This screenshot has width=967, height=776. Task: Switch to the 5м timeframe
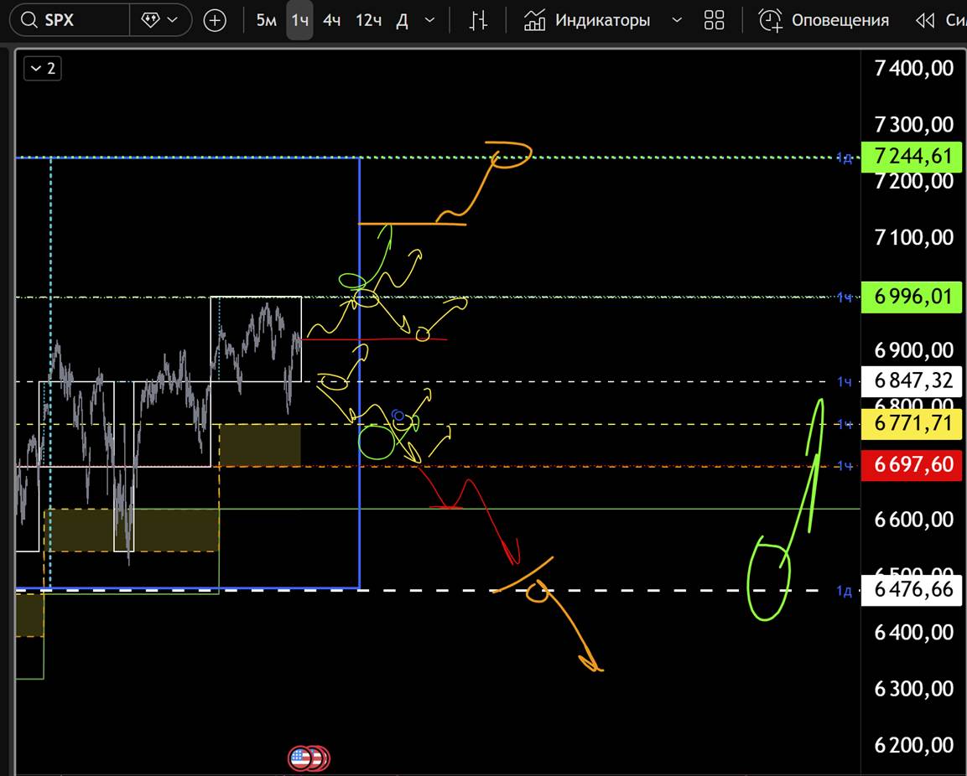[266, 20]
